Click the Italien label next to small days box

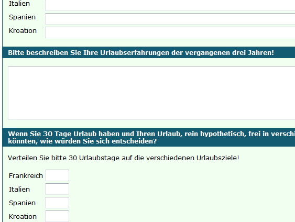pyautogui.click(x=19, y=190)
